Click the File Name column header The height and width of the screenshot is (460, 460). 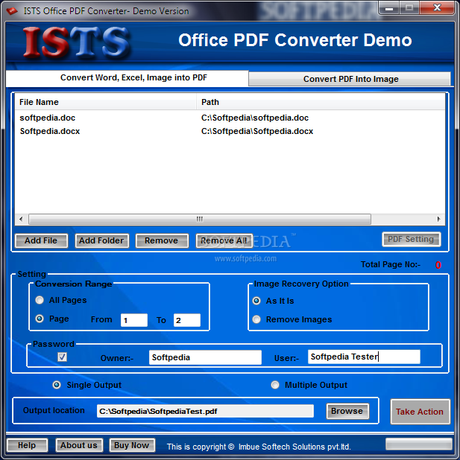click(x=106, y=102)
